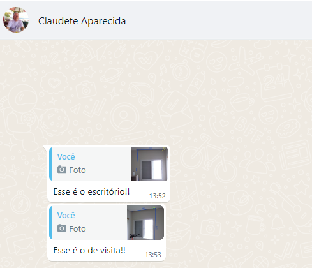The image size is (312, 268).
Task: Click the empty chat header area beside the name
Action: click(219, 20)
